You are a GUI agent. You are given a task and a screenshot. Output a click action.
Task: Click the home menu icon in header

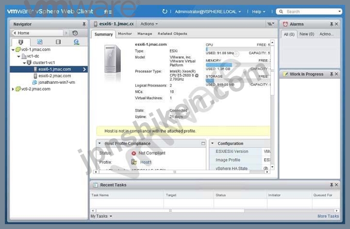tap(108, 12)
